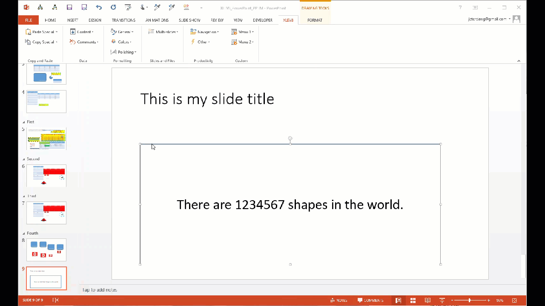Switch to Reading View

[428, 300]
